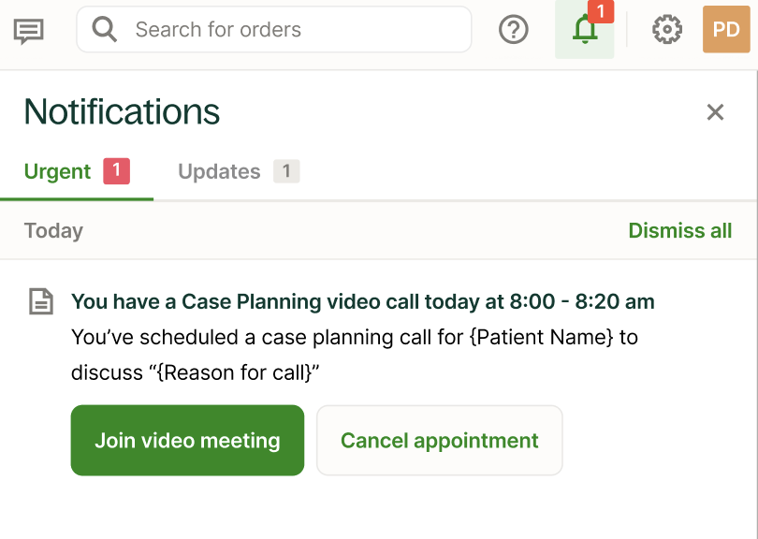This screenshot has height=539, width=758.
Task: Click the notifications bell icon
Action: click(x=585, y=31)
